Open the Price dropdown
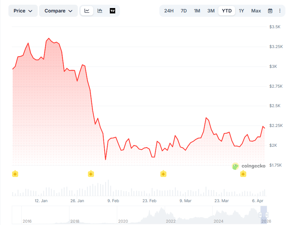The width and height of the screenshot is (286, 225). pos(23,10)
